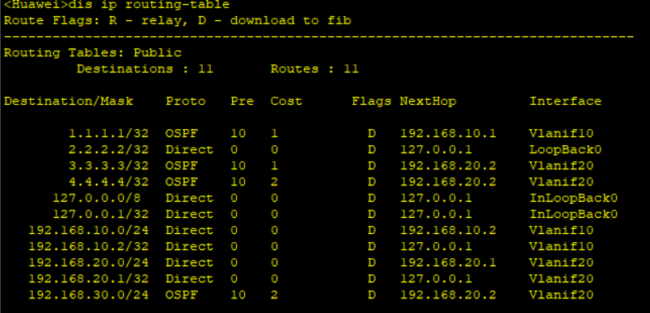Click the 192.168.10.2/32 destination entry
This screenshot has height=313, width=650.
tap(88, 246)
